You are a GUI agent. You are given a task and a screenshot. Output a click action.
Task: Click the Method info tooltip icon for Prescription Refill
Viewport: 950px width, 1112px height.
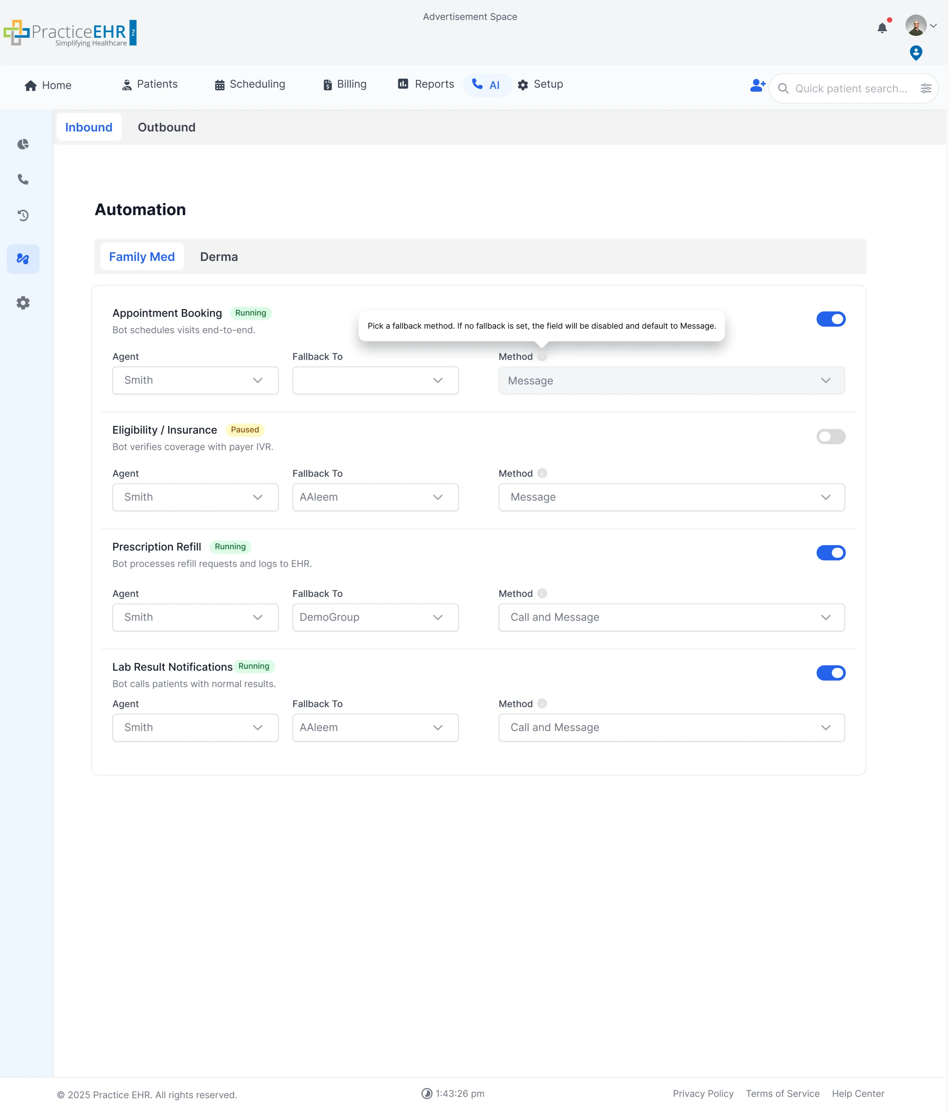(542, 594)
